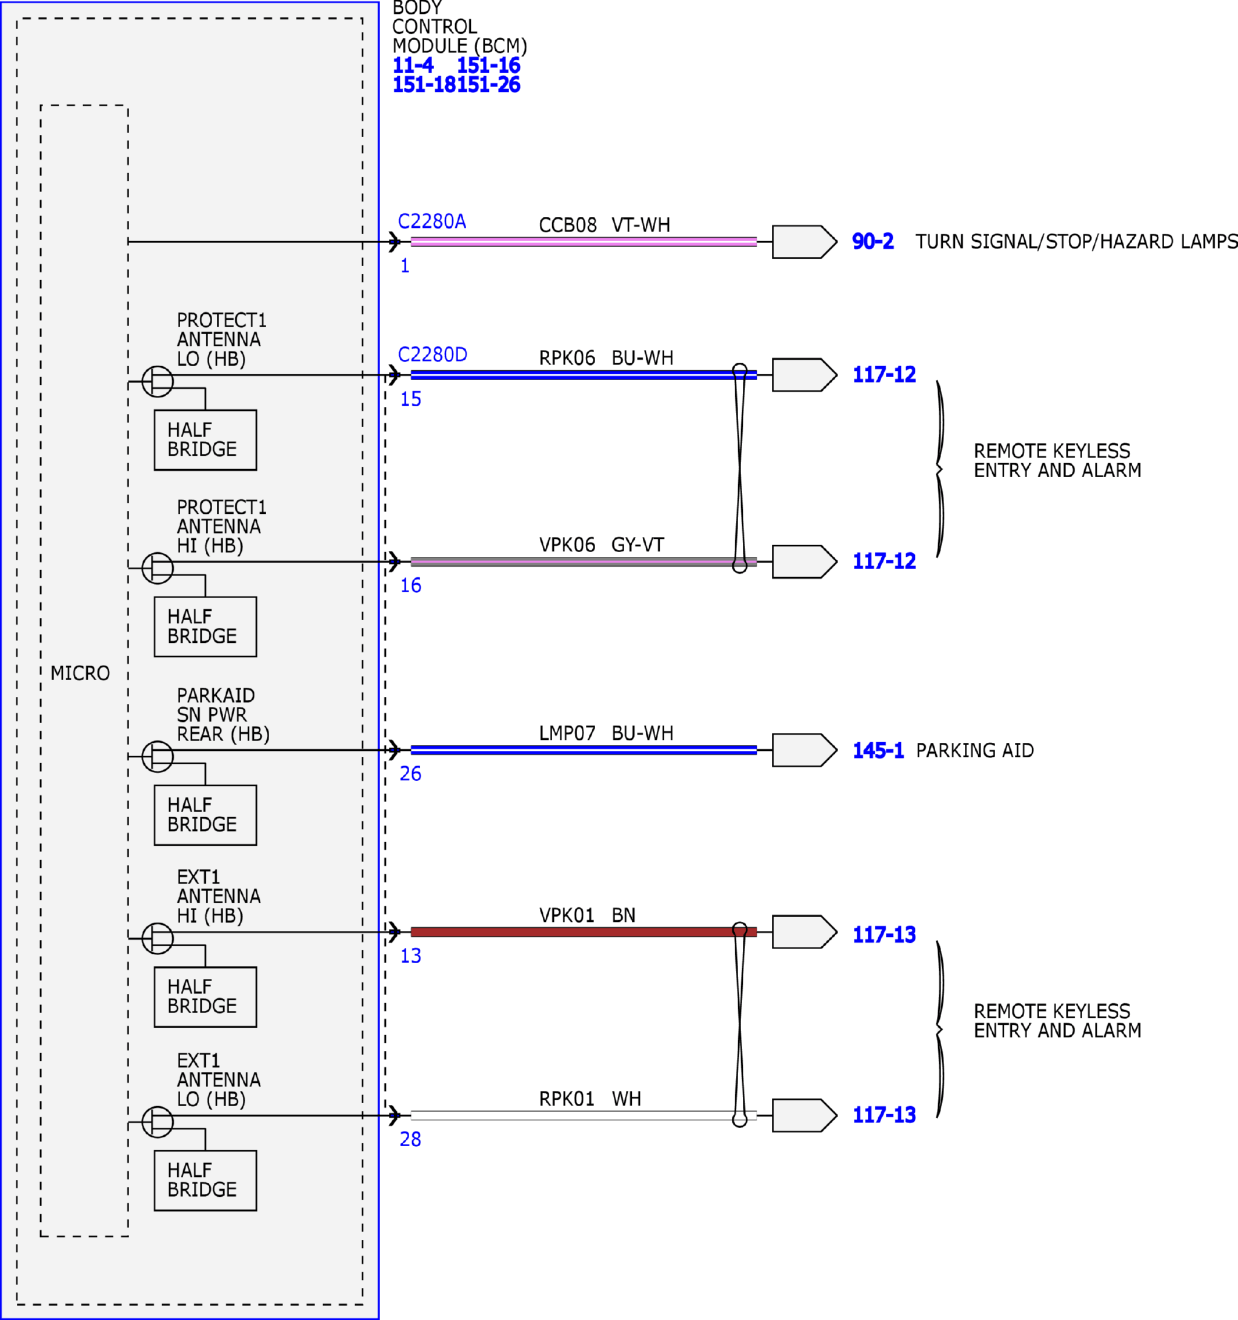Open the 117-13 link beside the RPK01 wire
Image resolution: width=1238 pixels, height=1320 pixels.
click(x=884, y=1115)
